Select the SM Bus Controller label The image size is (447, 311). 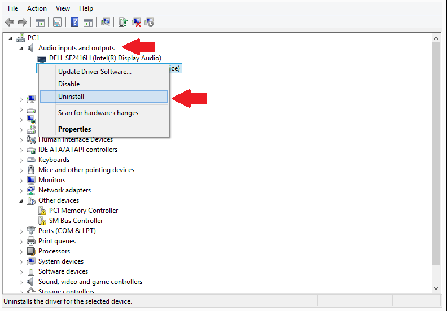(76, 221)
